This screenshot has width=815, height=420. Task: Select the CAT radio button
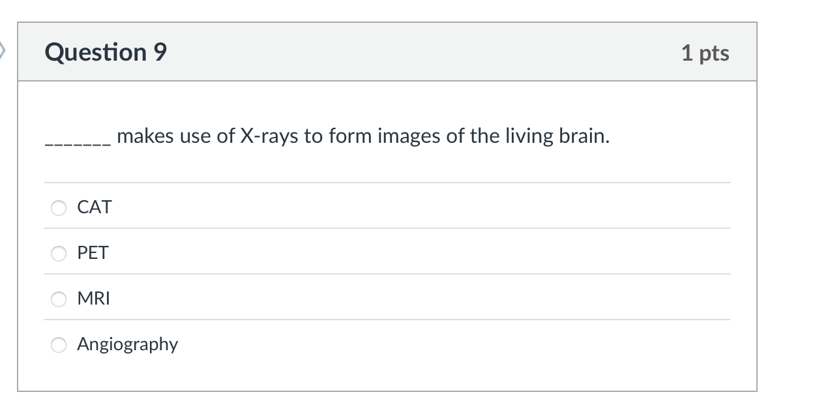click(58, 208)
